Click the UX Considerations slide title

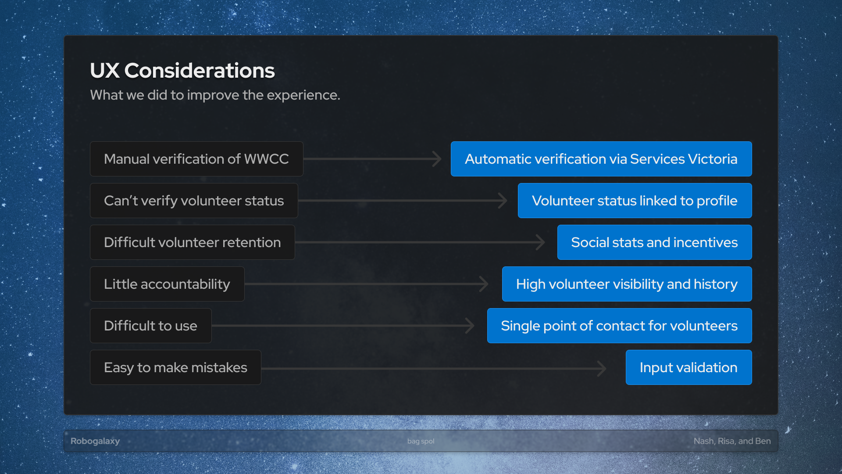tap(182, 71)
